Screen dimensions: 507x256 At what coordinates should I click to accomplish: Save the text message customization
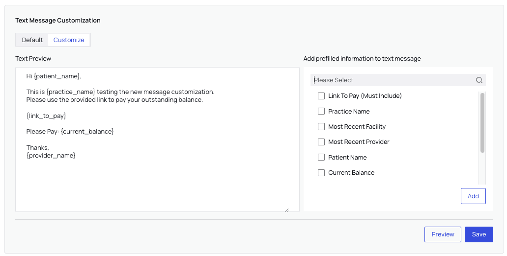(479, 234)
